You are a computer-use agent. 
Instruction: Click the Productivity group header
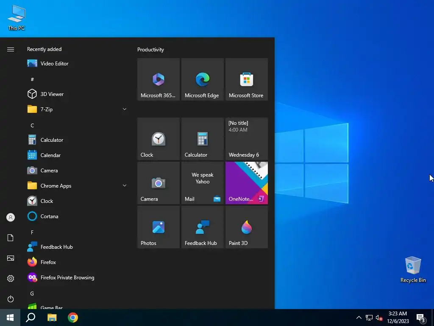point(150,50)
